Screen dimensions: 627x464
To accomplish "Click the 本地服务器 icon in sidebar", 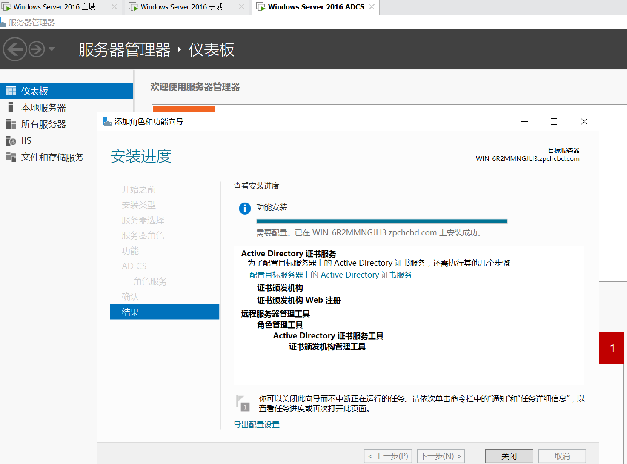I will coord(11,107).
